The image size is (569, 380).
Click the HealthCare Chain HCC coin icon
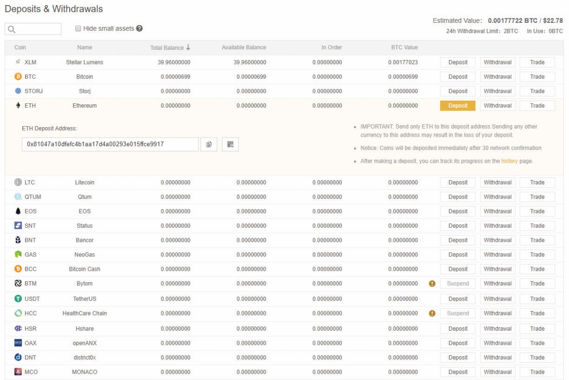[x=18, y=313]
